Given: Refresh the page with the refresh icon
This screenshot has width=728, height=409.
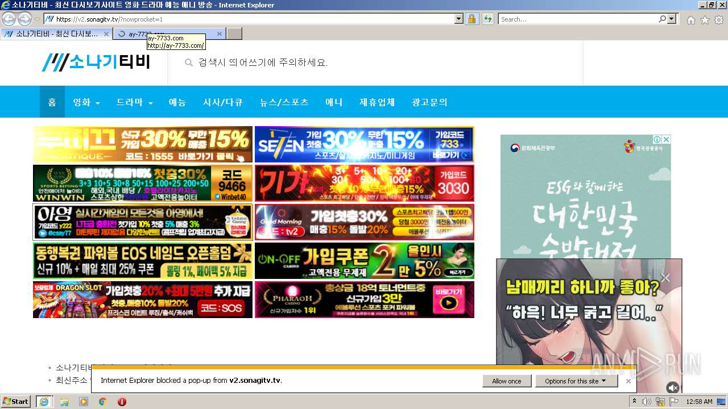Looking at the screenshot, I should pyautogui.click(x=487, y=19).
